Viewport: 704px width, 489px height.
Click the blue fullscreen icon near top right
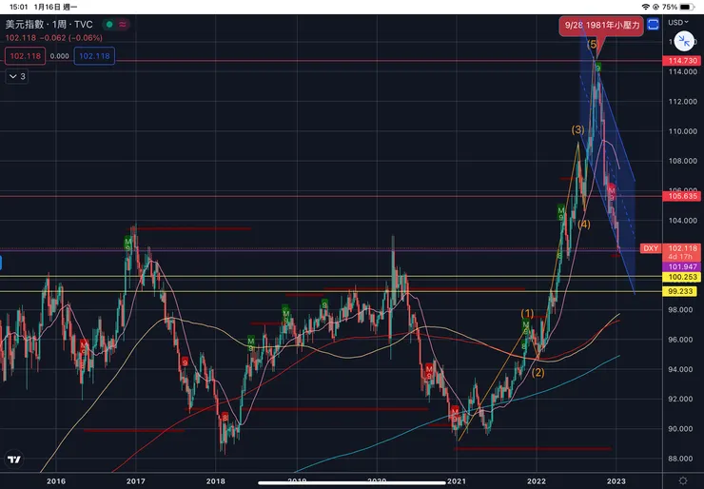(654, 24)
